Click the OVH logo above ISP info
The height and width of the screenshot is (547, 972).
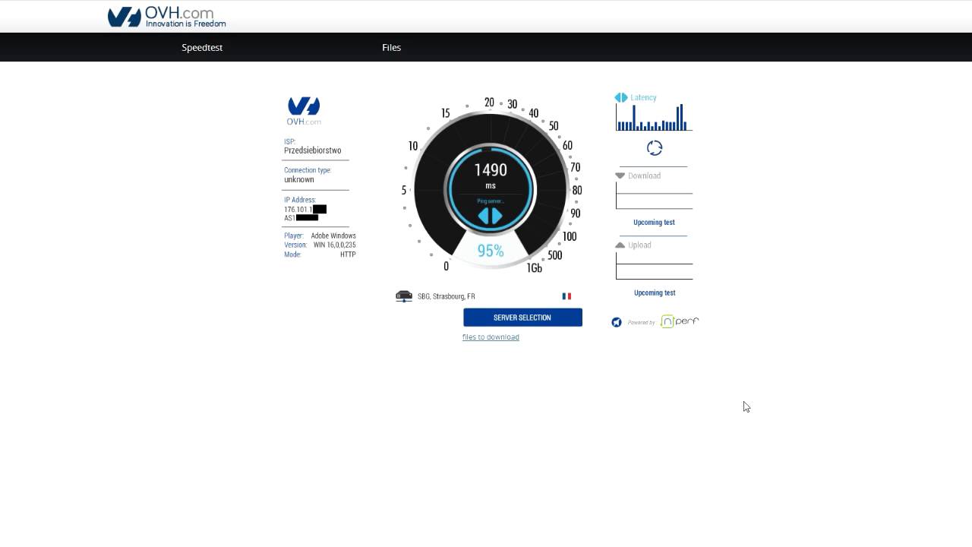304,111
